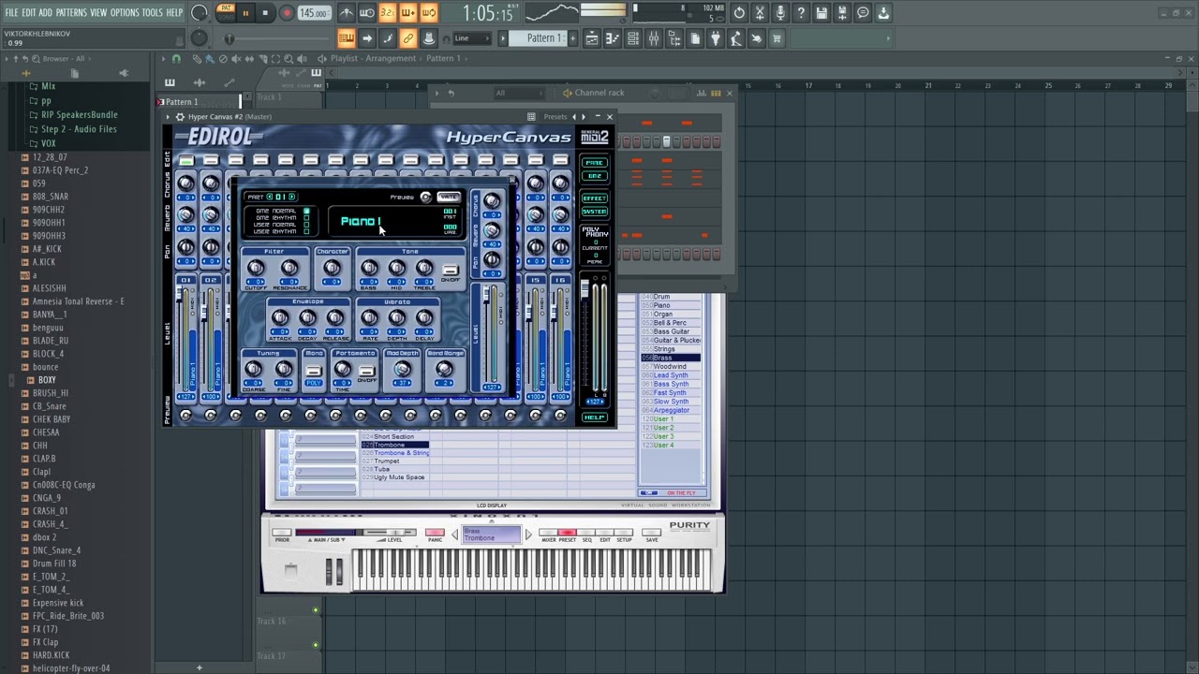
Task: Toggle the 3.2.1 countdown before recording
Action: (x=388, y=13)
